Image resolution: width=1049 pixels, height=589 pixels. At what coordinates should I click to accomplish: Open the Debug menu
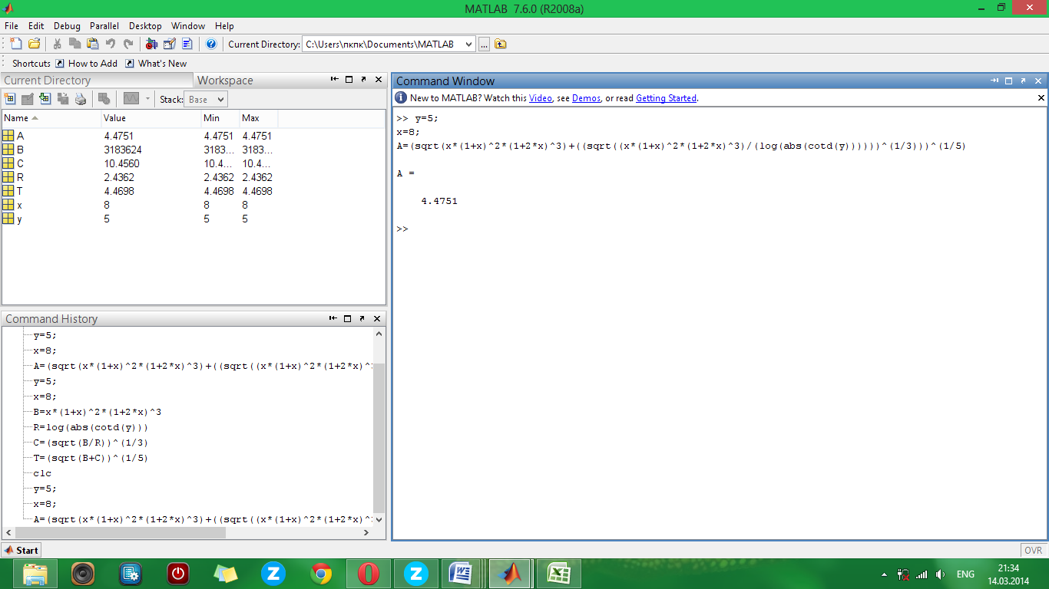pyautogui.click(x=67, y=25)
